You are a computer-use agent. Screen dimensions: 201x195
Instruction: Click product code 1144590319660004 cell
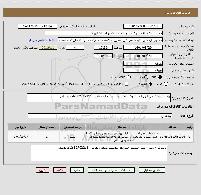coord(172,137)
